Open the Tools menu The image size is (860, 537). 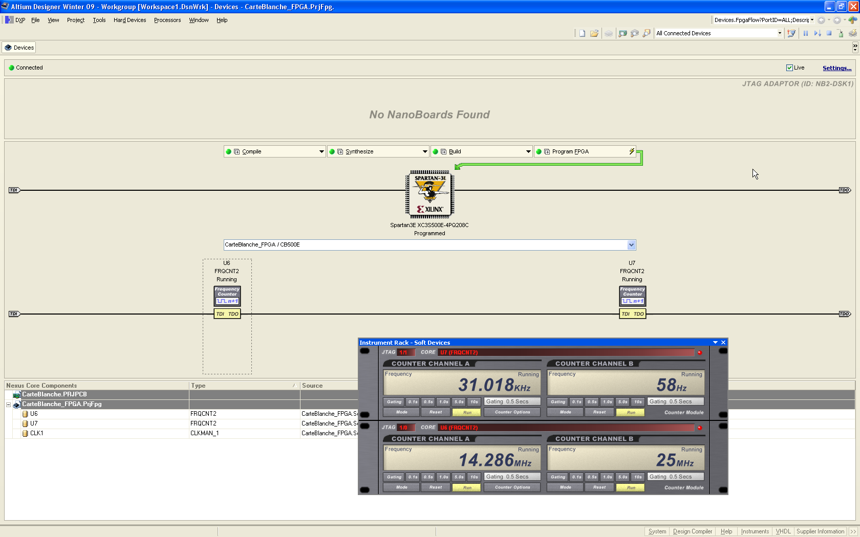pos(99,20)
